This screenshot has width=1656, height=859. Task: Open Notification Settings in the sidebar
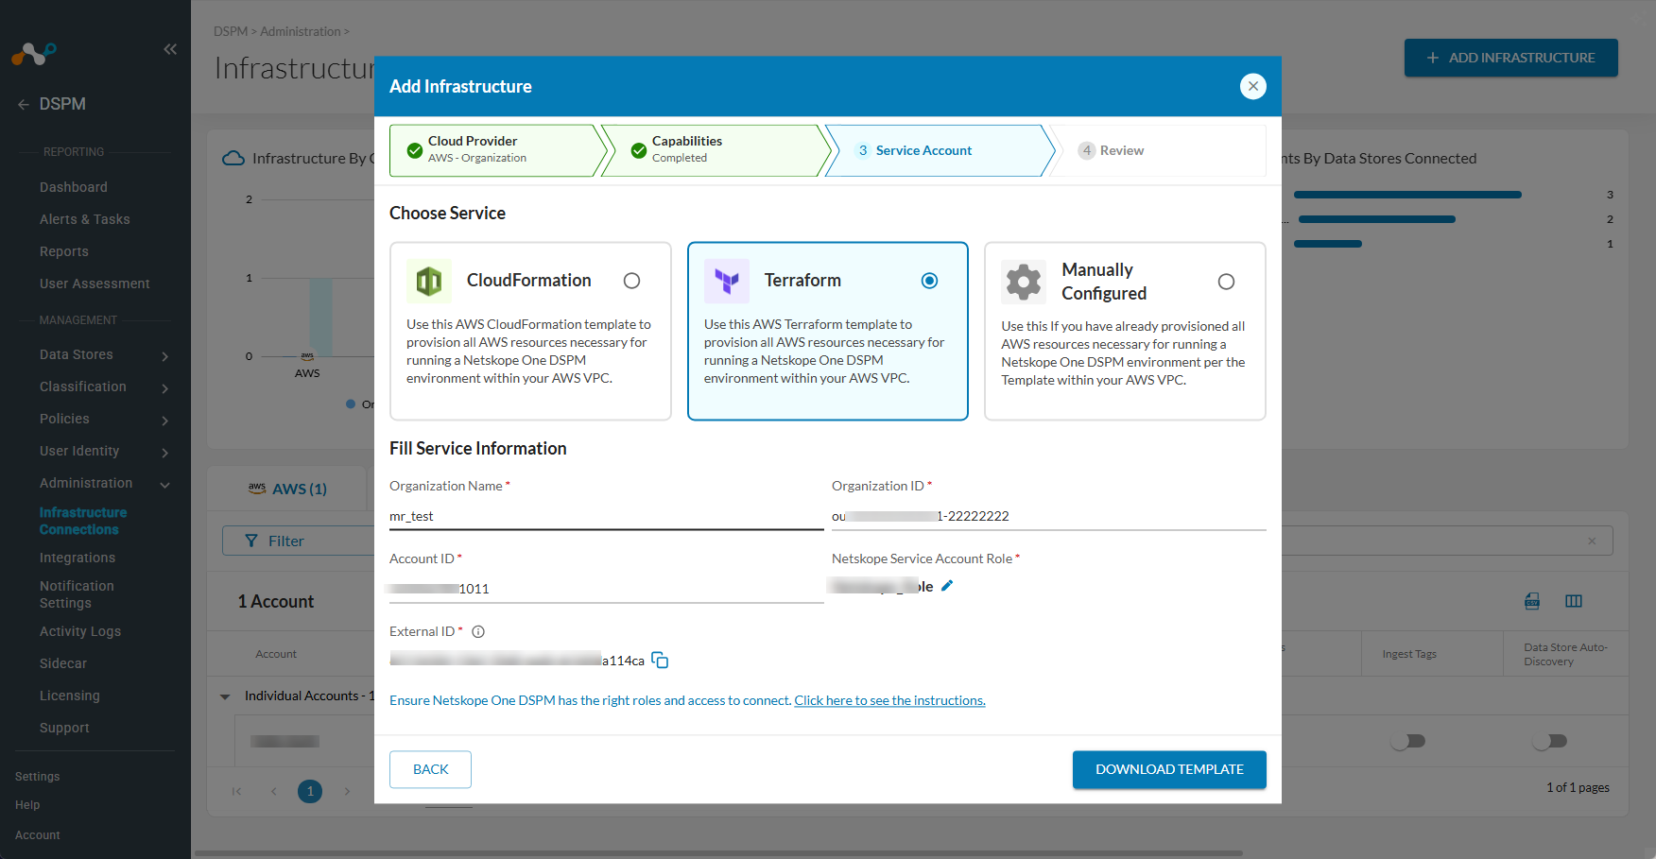click(x=77, y=594)
